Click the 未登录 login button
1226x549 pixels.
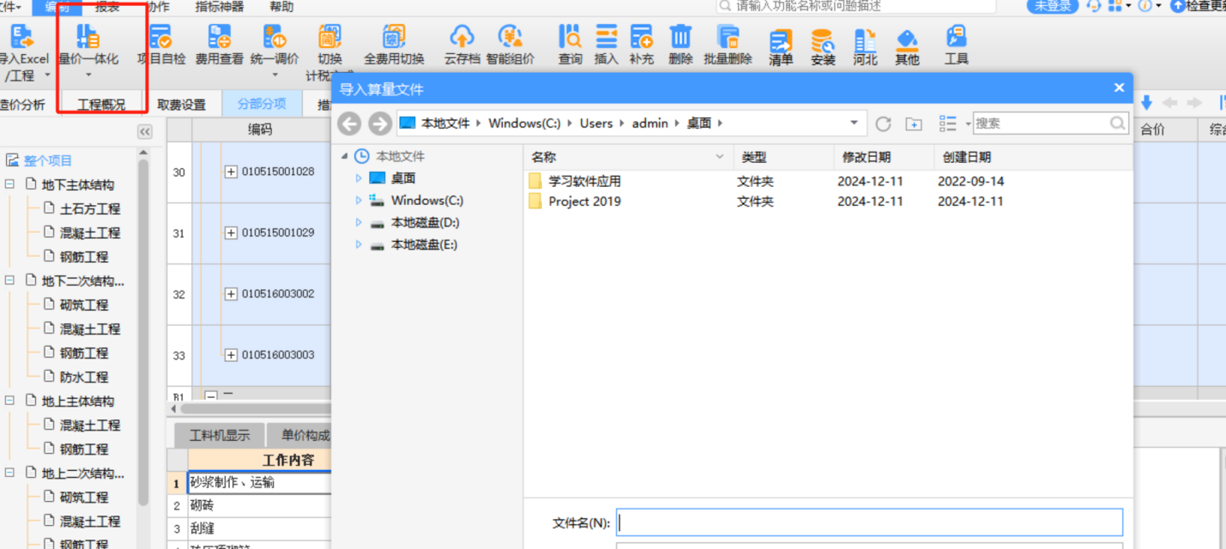1053,6
